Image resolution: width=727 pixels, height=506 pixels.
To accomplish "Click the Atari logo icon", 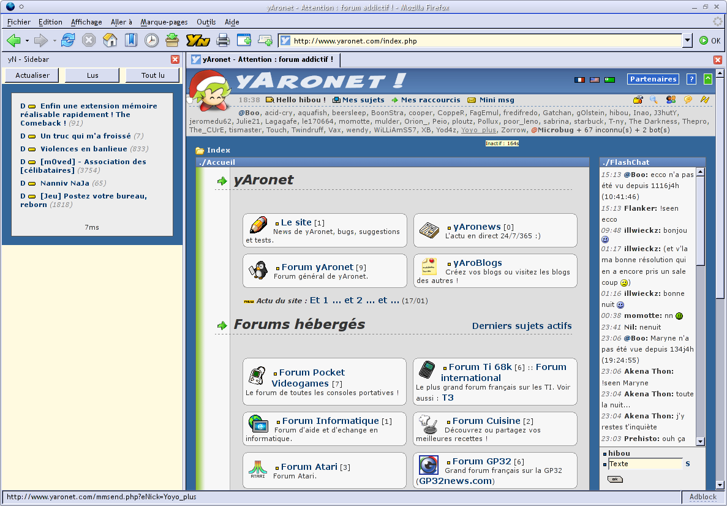I will tap(258, 469).
